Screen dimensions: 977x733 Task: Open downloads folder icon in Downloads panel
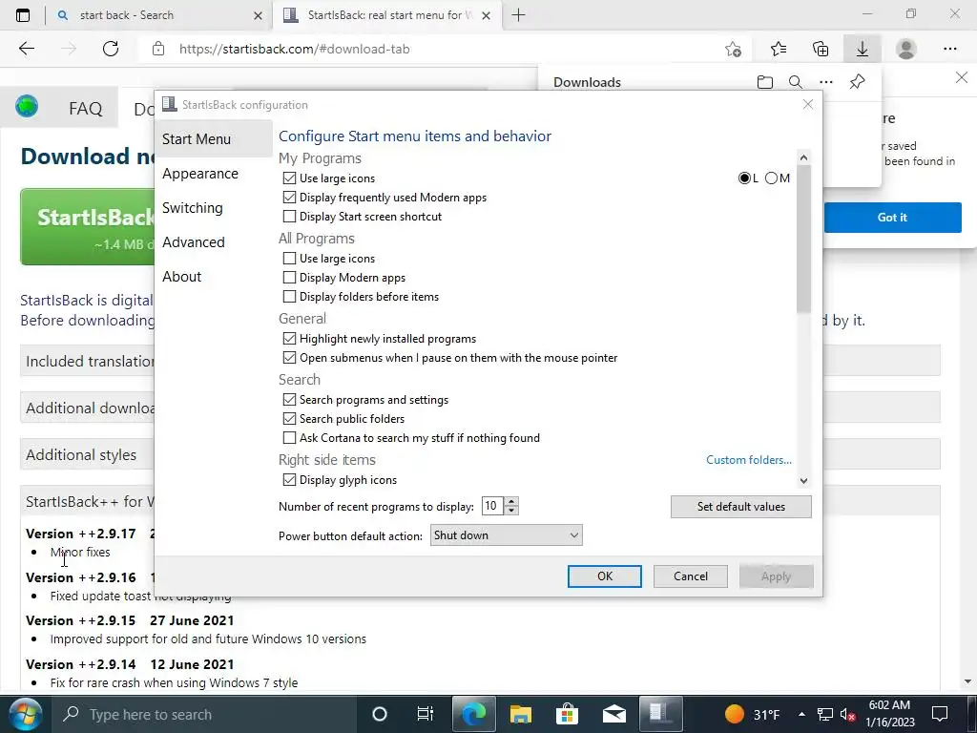(x=764, y=82)
